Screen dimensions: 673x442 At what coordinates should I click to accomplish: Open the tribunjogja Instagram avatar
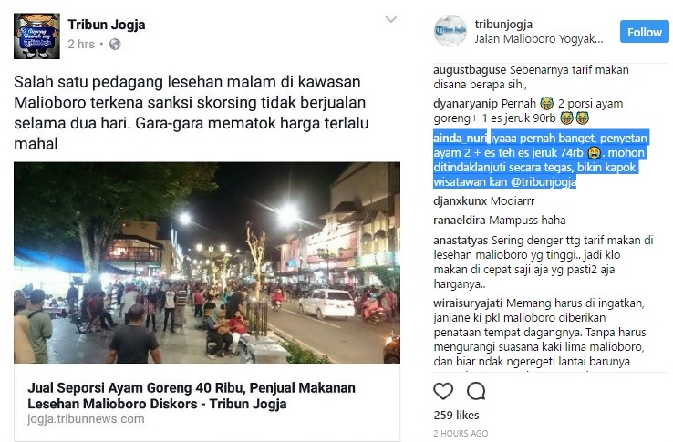pos(450,31)
